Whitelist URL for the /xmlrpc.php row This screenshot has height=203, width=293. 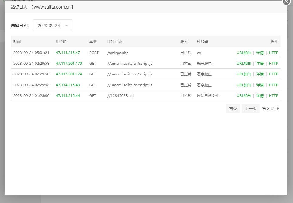[x=244, y=53]
